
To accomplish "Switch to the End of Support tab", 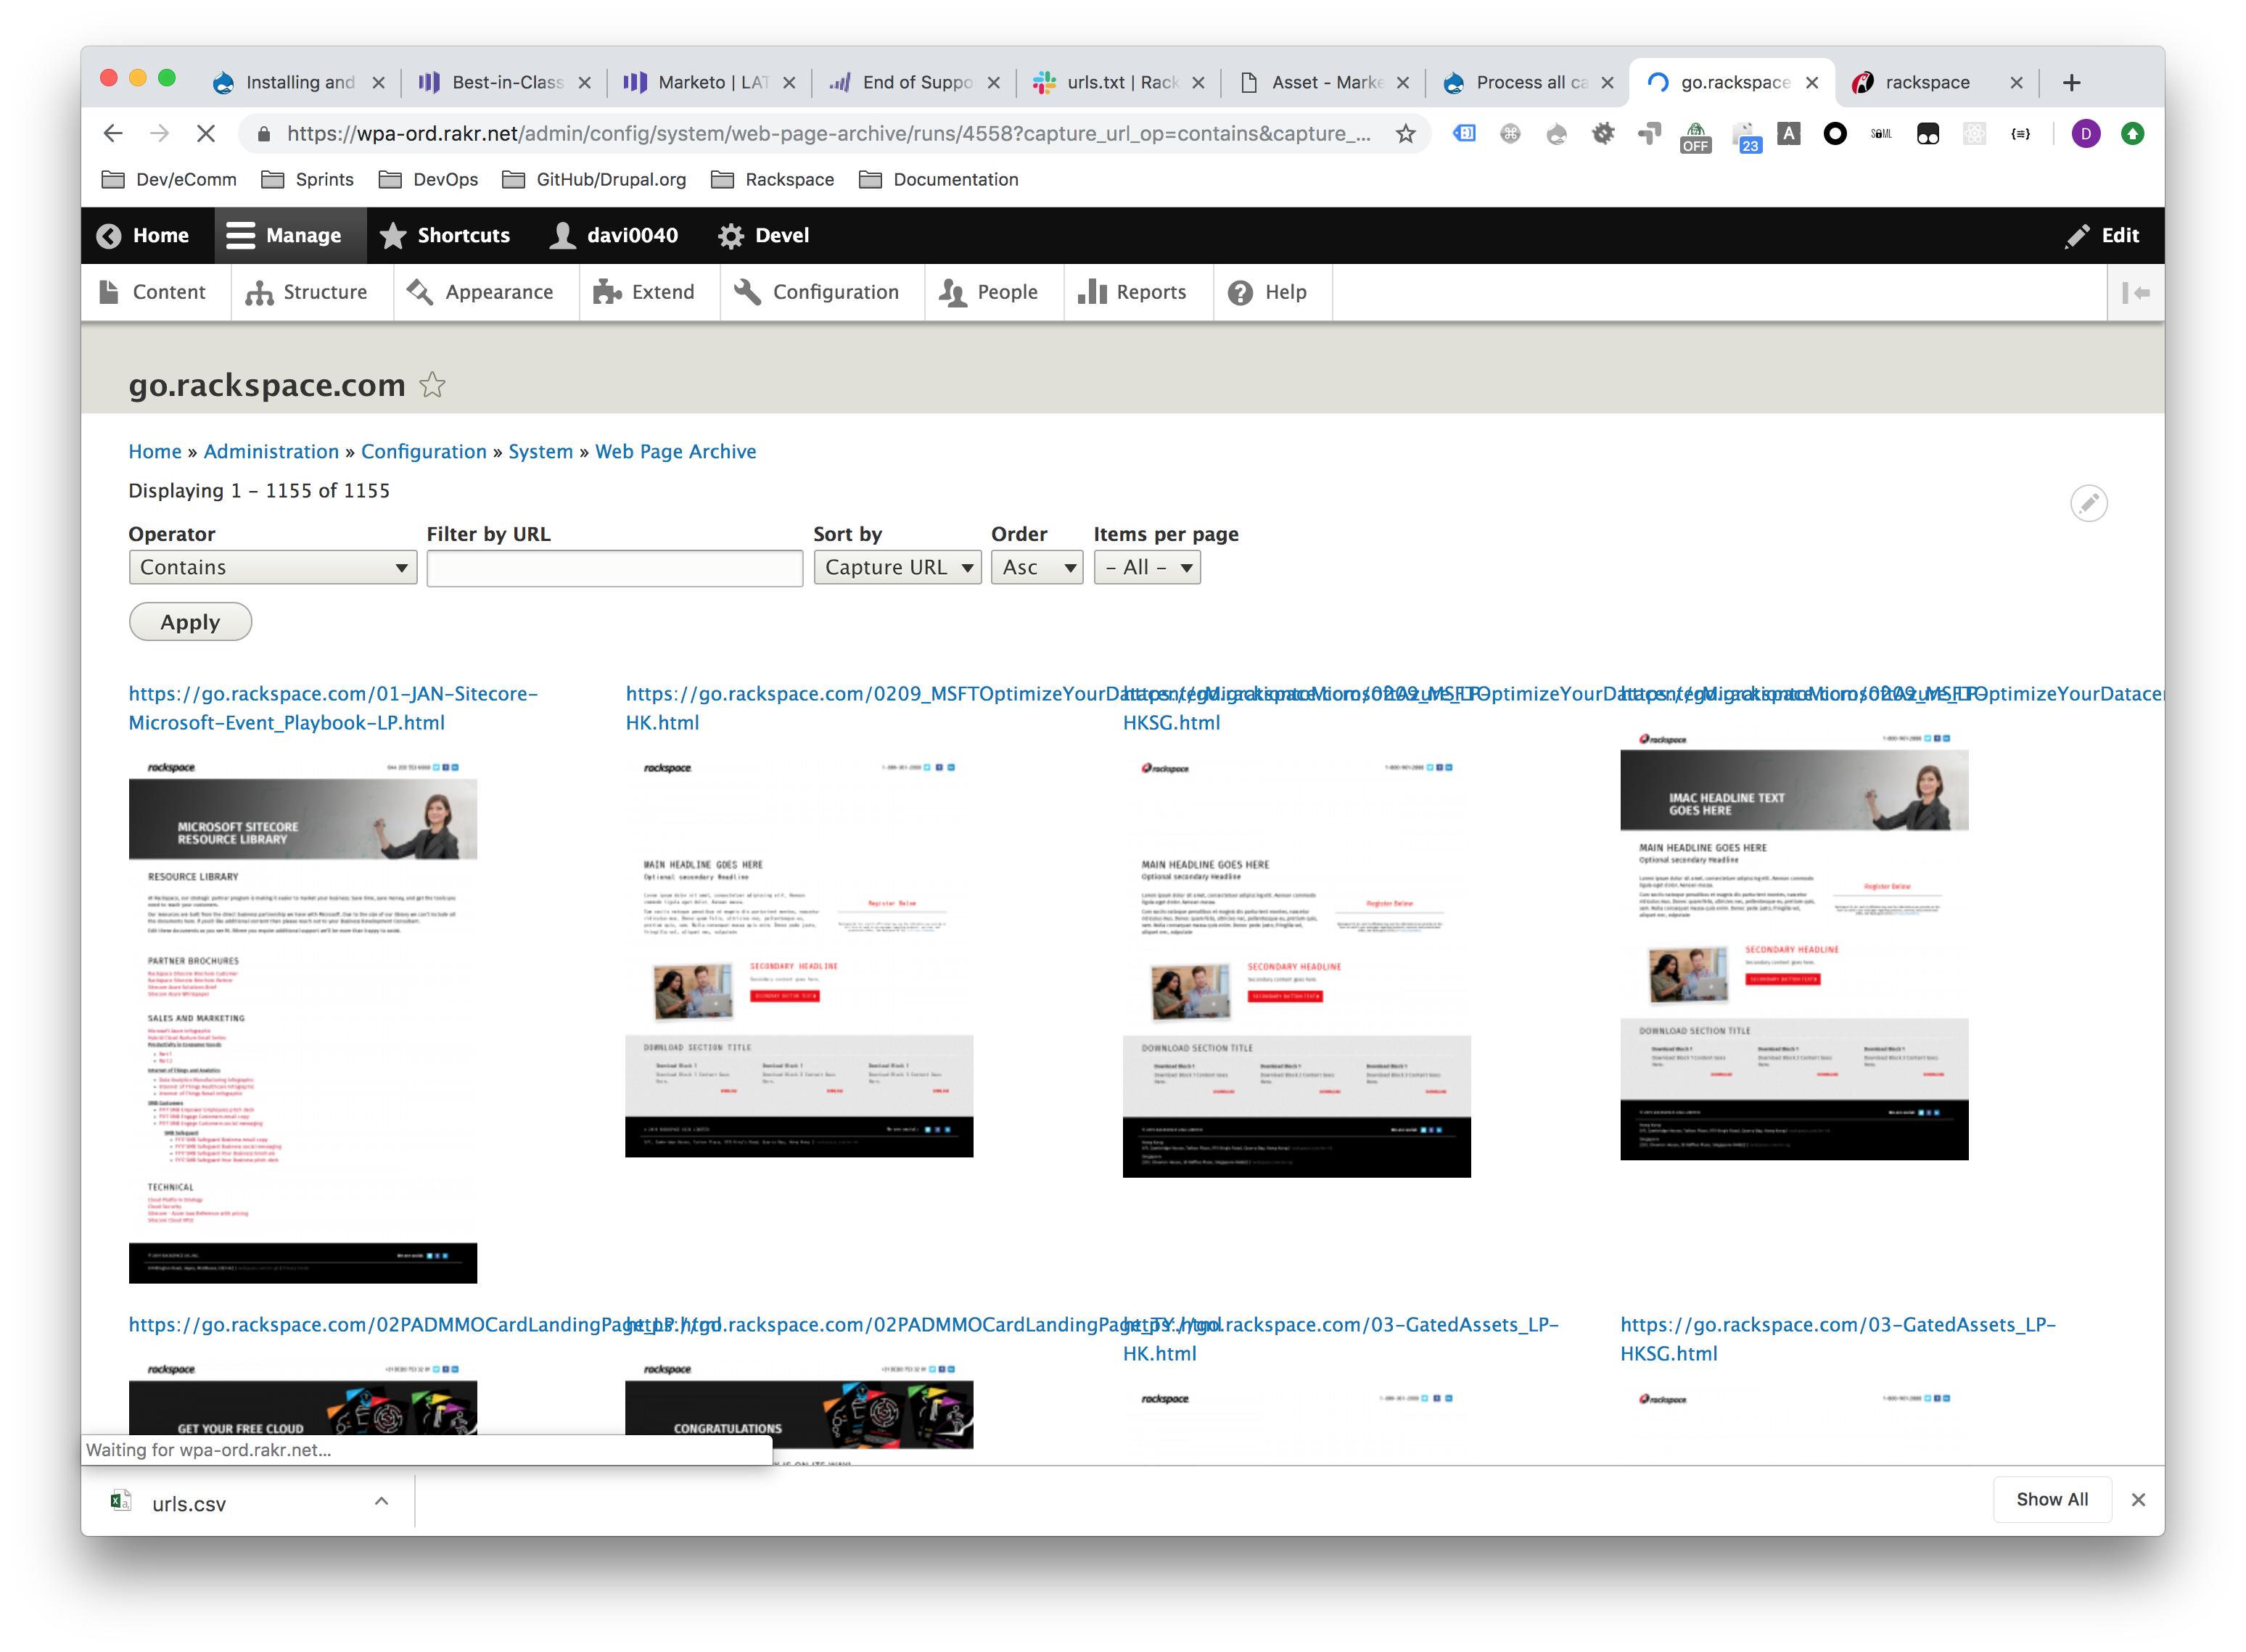I will (x=916, y=82).
